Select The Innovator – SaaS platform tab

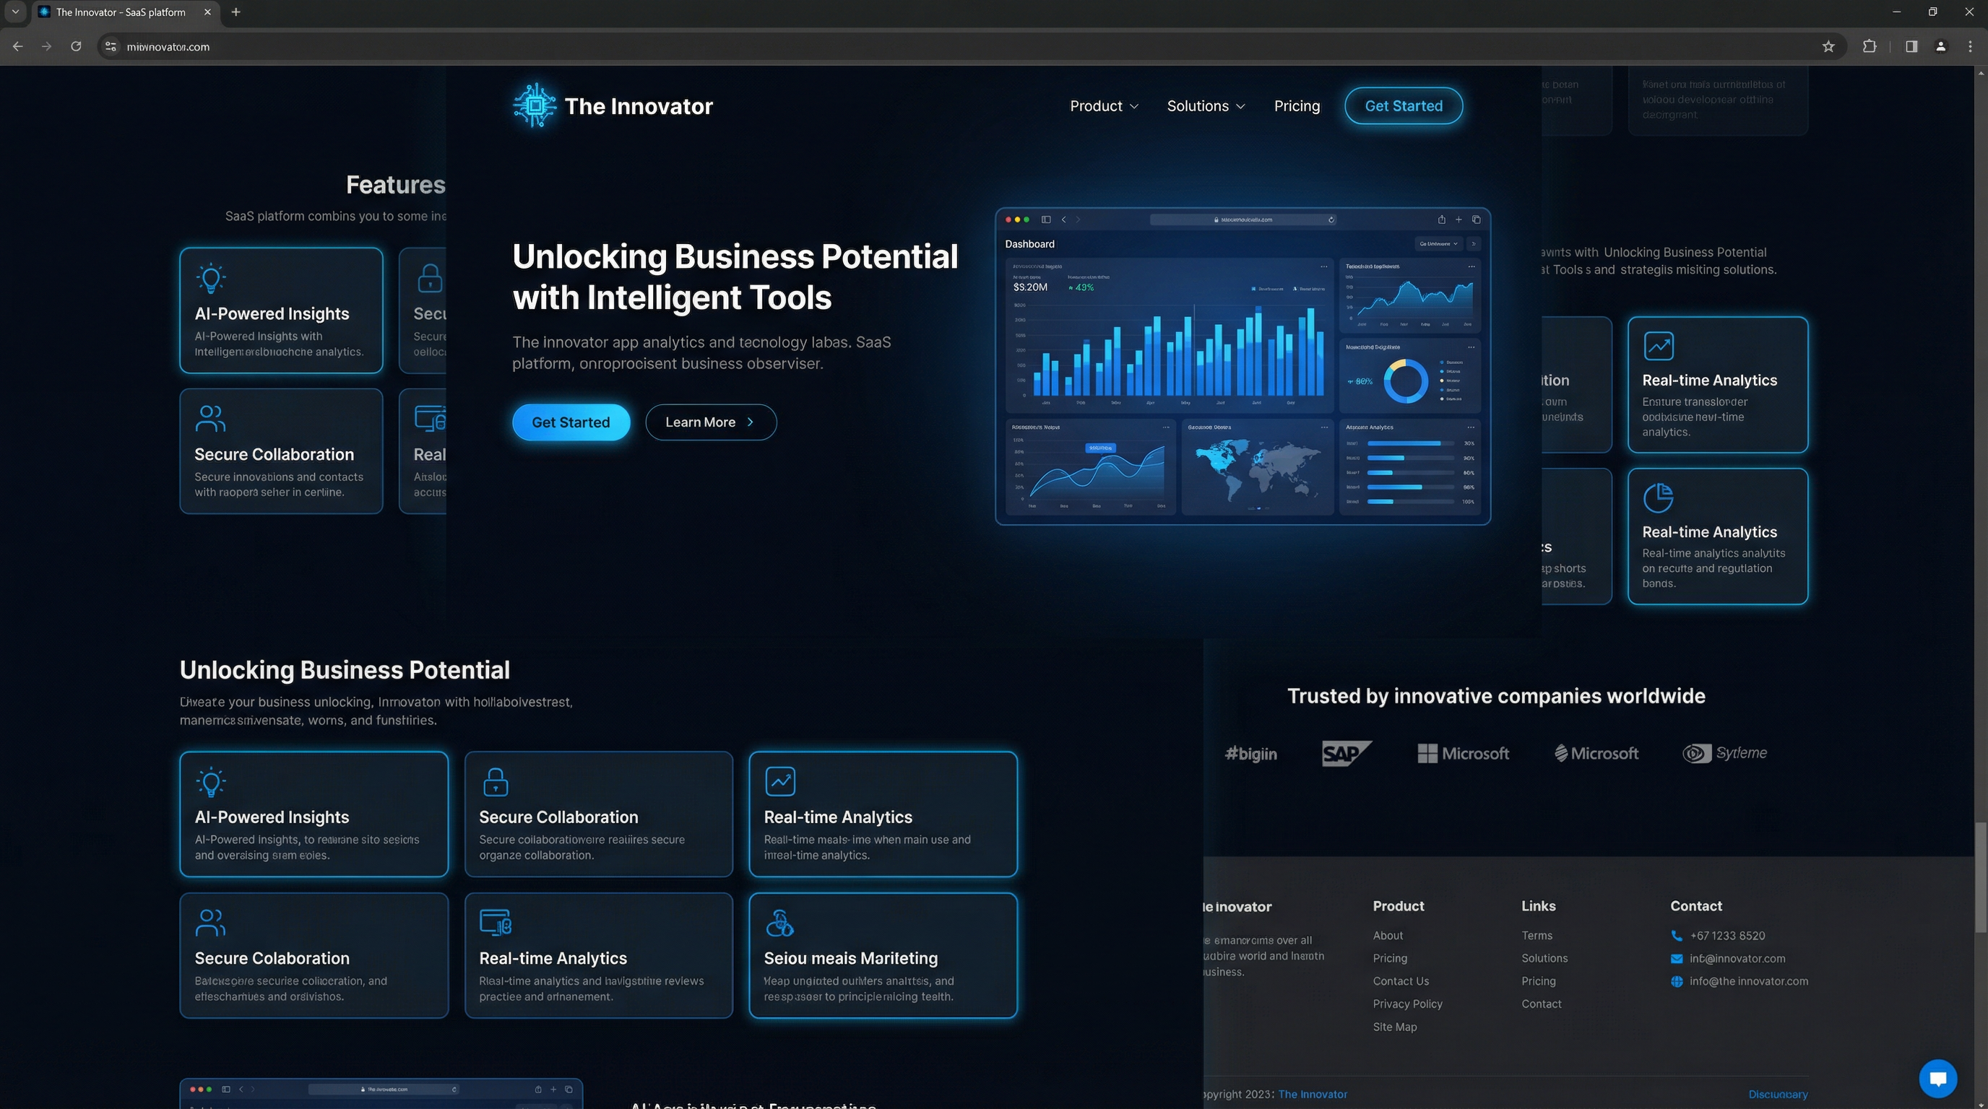tap(121, 12)
